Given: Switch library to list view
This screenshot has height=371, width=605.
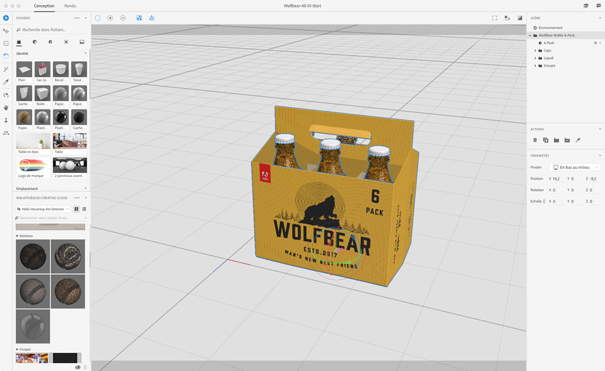Looking at the screenshot, I should [84, 209].
